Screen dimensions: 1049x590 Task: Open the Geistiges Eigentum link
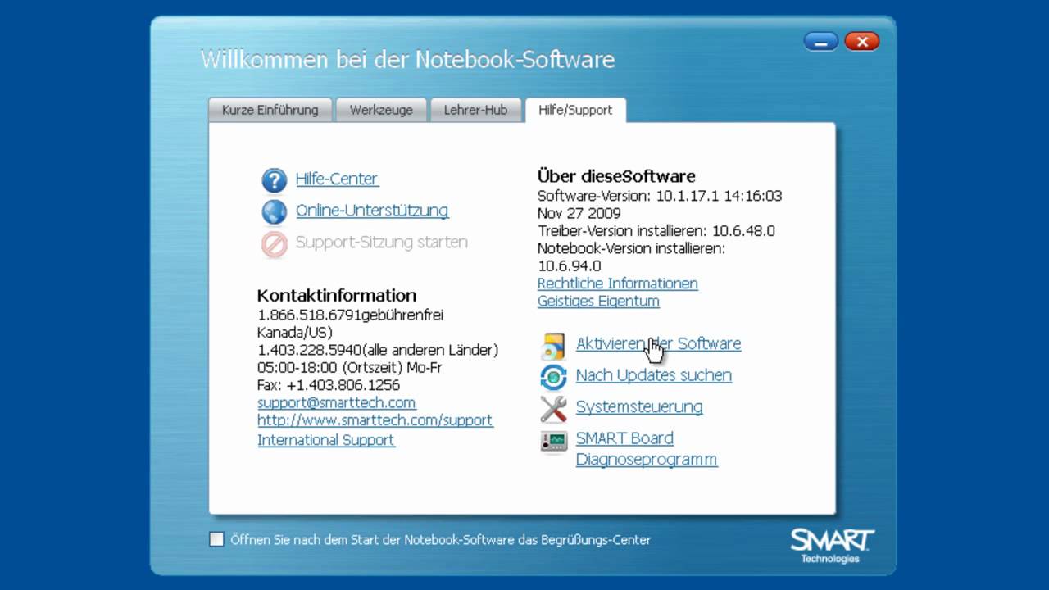pos(598,302)
